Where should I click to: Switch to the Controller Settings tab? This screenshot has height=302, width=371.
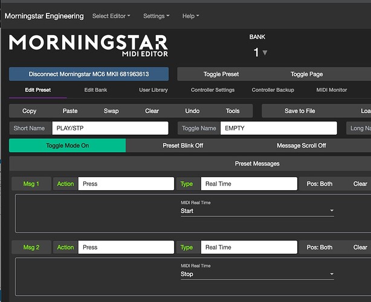213,90
